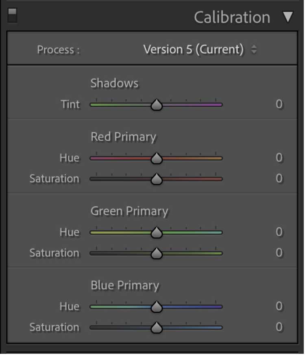Click the Blue Primary Hue value field
The image size is (305, 355).
click(x=279, y=306)
